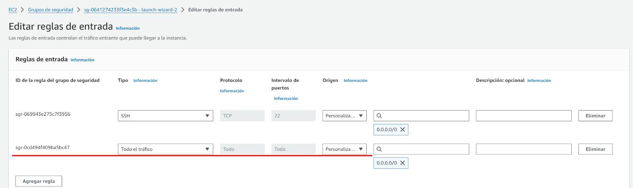The height and width of the screenshot is (188, 633).
Task: Click search icon in Todo el tráfico origin field
Action: click(x=379, y=149)
